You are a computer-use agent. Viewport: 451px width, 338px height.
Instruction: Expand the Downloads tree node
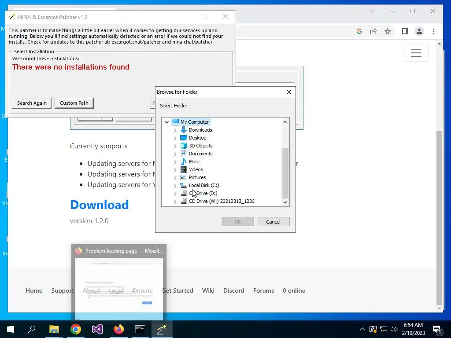click(175, 130)
